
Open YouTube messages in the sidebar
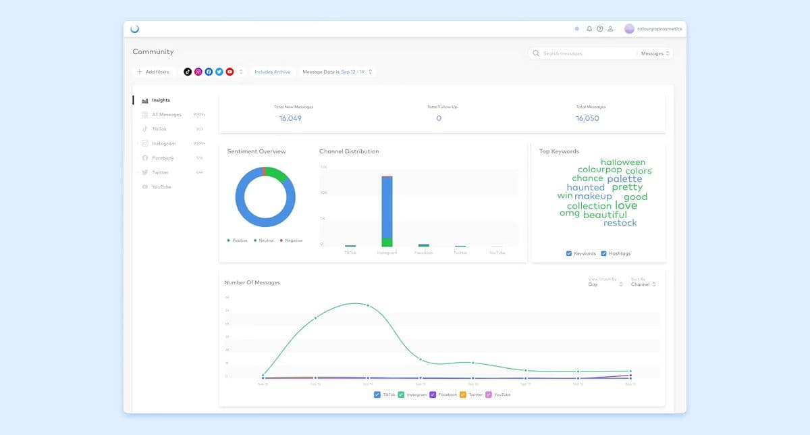click(x=161, y=187)
